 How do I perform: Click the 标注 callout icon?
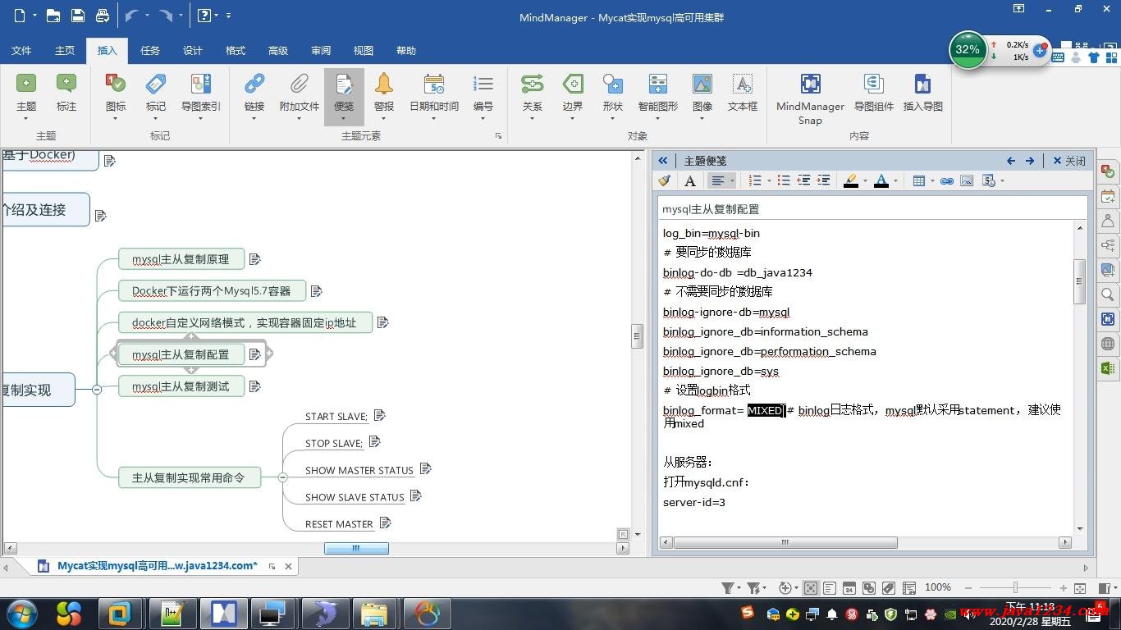point(66,84)
